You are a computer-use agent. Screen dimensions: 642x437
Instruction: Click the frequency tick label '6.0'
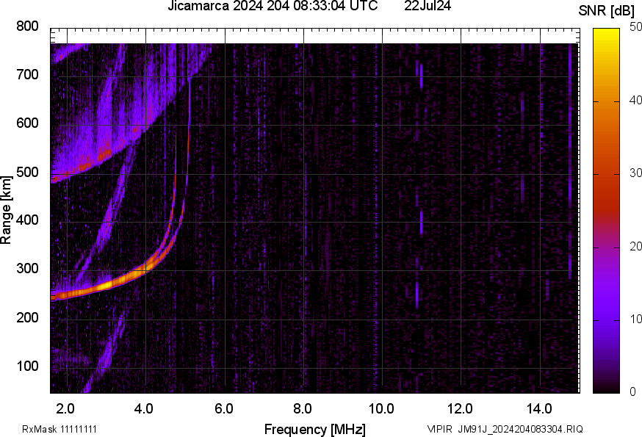(x=223, y=409)
